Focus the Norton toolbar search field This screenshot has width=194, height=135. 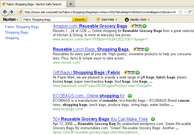[47, 20]
